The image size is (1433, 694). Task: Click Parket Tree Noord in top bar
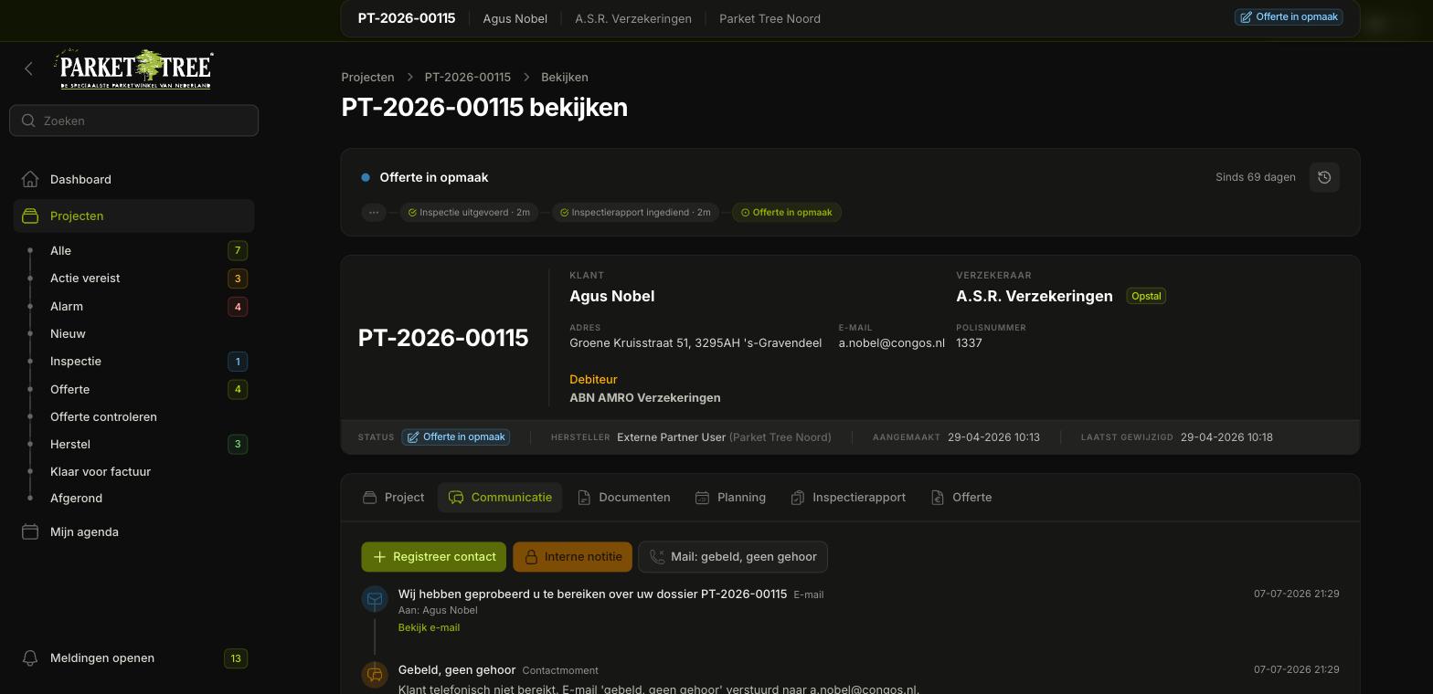click(x=770, y=18)
